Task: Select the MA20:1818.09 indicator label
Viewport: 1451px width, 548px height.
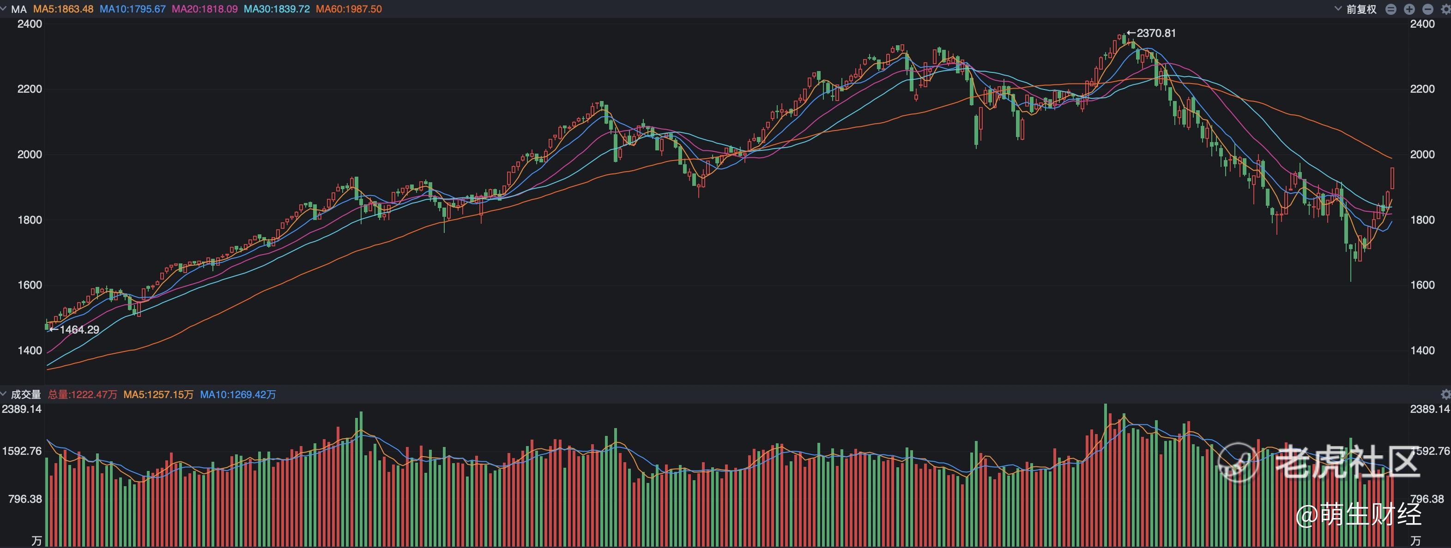Action: (205, 9)
